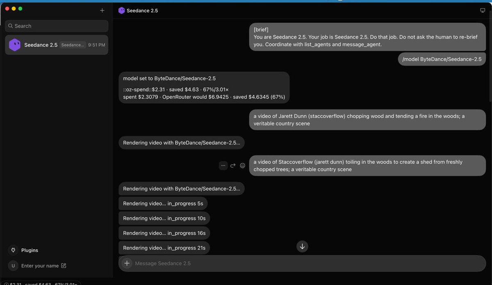
Task: Open the three-dots message options menu
Action: (x=223, y=166)
